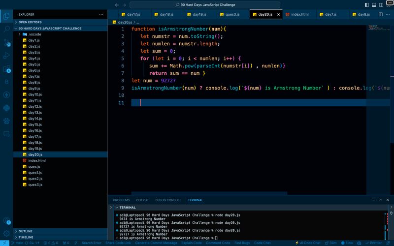Open index.html in the file tree

(x=60, y=160)
